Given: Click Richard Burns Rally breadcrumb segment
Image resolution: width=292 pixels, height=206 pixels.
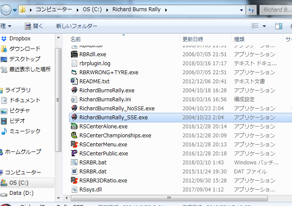Looking at the screenshot, I should pos(136,9).
